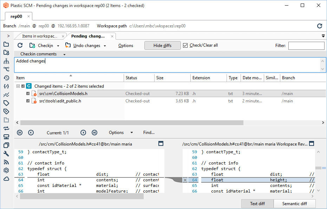Open the checked-folder icon in the sidebar
Screen dimensions: 327x209
tap(6, 53)
